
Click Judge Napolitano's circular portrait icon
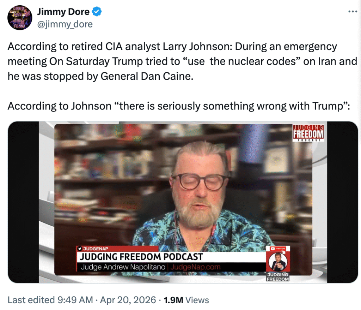[x=278, y=262]
